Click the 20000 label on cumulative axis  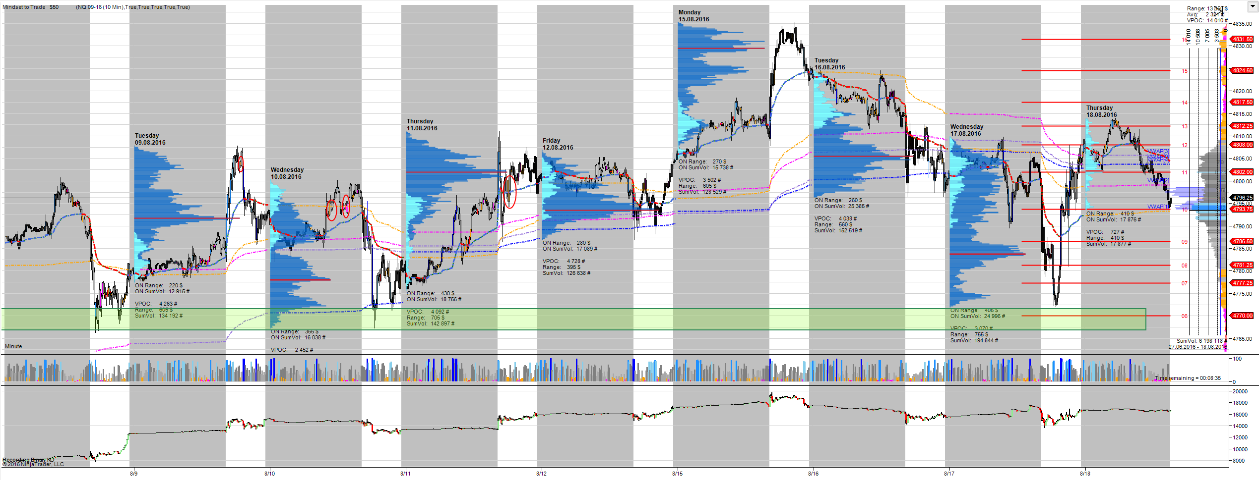[x=1240, y=391]
